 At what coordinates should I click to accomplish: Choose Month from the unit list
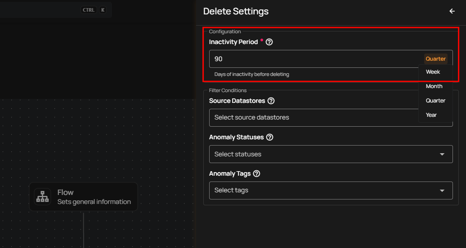(434, 86)
